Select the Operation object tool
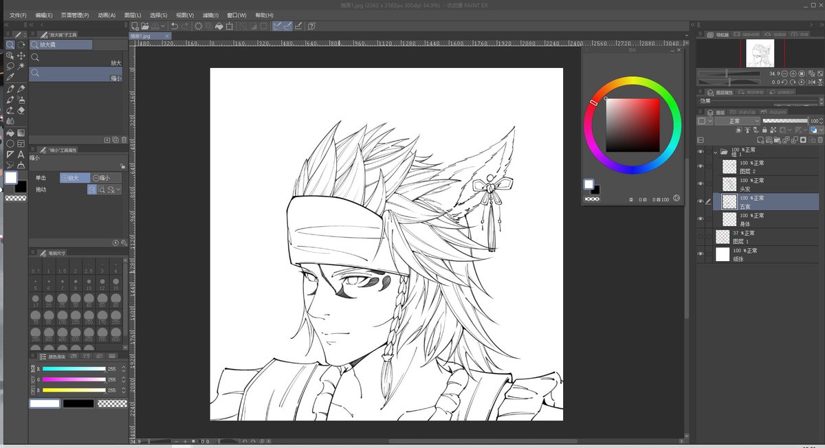 point(10,56)
